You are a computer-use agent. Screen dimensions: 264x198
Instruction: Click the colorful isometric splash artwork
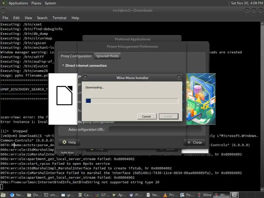201,99
